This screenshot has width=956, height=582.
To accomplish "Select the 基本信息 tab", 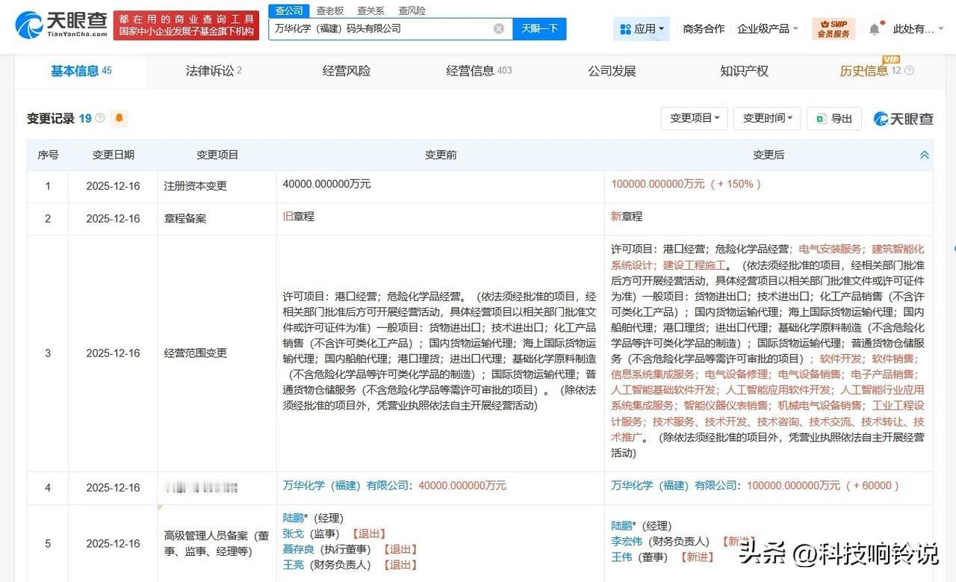I will [81, 71].
